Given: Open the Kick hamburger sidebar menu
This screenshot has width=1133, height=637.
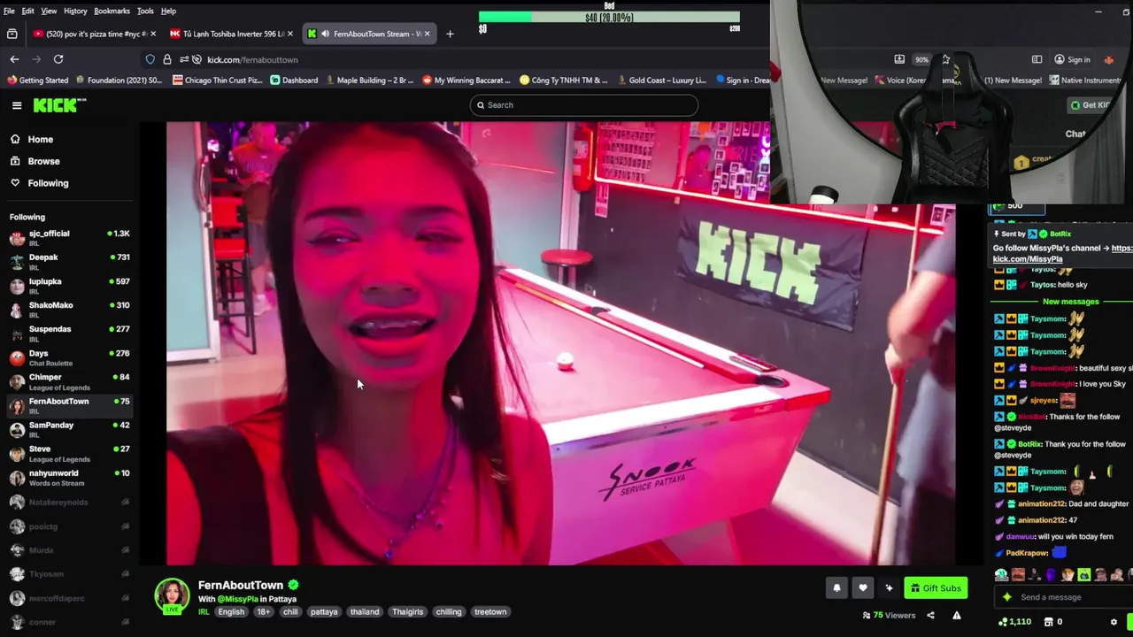Looking at the screenshot, I should pos(17,105).
